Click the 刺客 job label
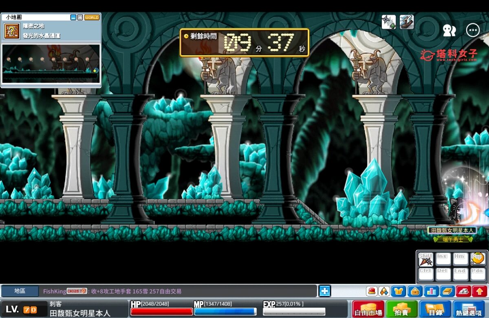Screen dimensions: 489x318 click(57, 304)
